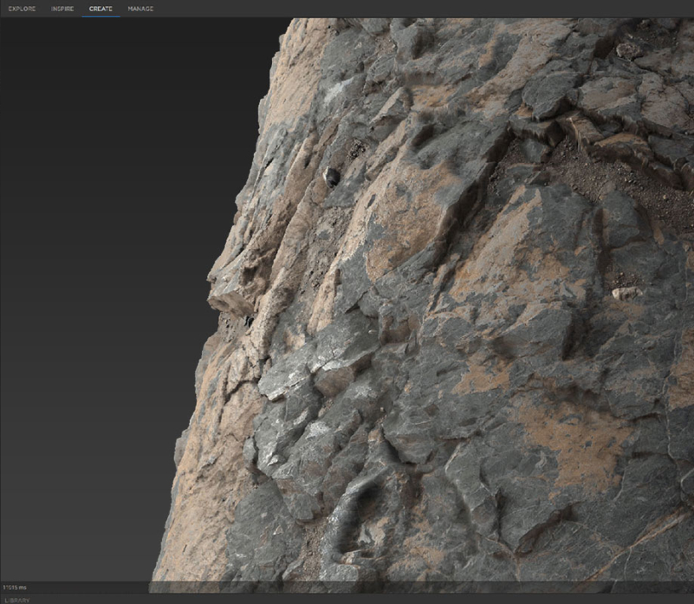
Task: Click the Library panel label
Action: (17, 601)
